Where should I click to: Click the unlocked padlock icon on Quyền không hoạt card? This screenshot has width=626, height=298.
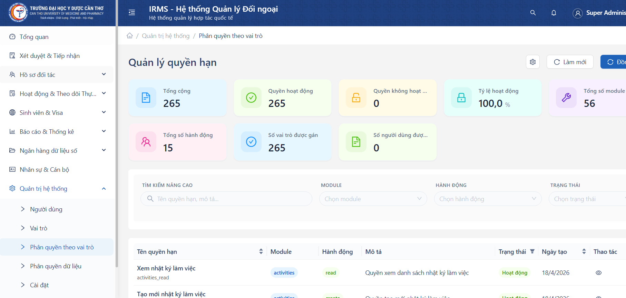356,98
